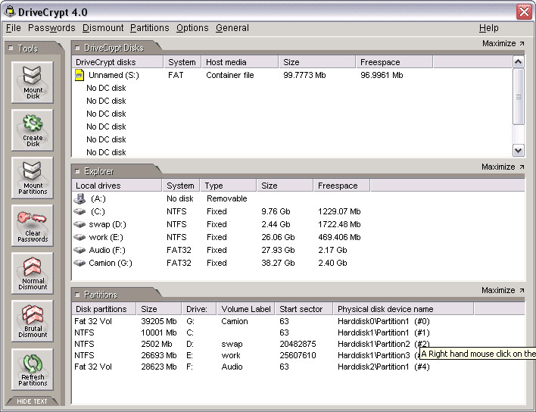Click the Mount Disk tool icon
This screenshot has height=412, width=536.
(x=32, y=83)
